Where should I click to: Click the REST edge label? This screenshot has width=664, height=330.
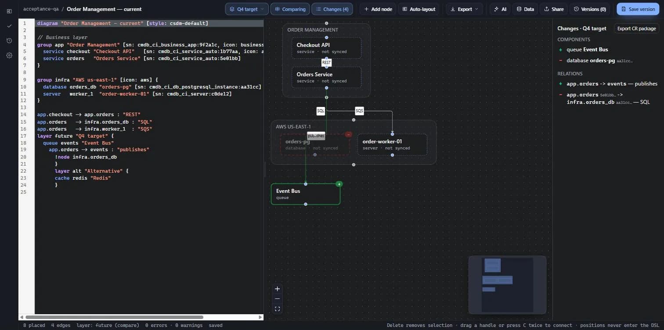[326, 63]
